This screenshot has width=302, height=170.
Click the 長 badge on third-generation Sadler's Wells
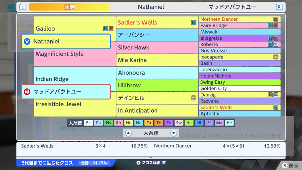pos(193,23)
